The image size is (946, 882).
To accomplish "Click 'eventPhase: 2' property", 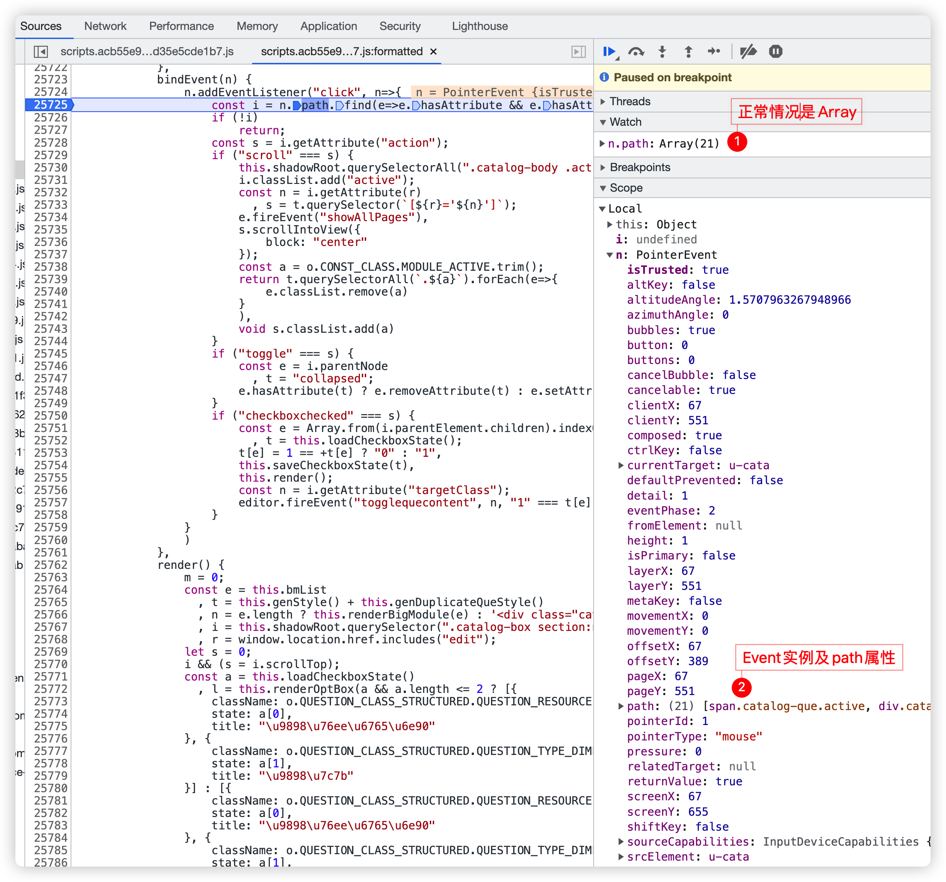I will [671, 510].
